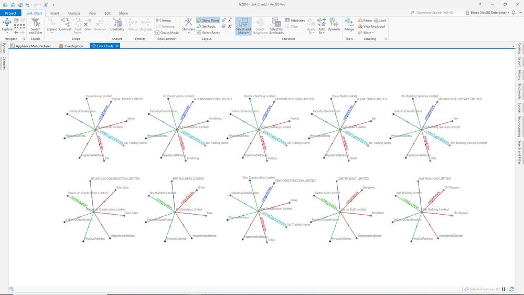Image resolution: width=524 pixels, height=295 pixels.
Task: Open the view tabs list dropdown arrow
Action: coord(514,46)
